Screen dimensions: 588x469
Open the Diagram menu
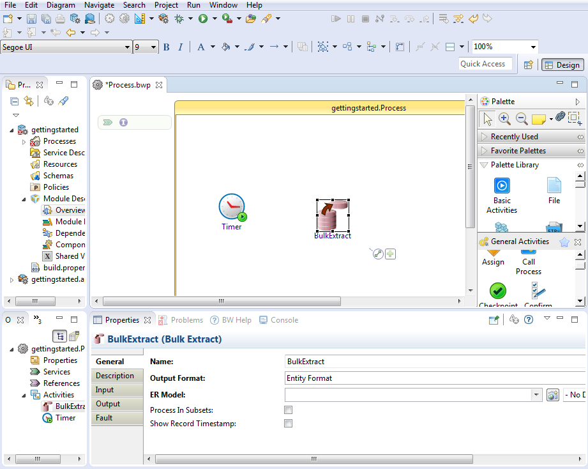click(x=61, y=5)
